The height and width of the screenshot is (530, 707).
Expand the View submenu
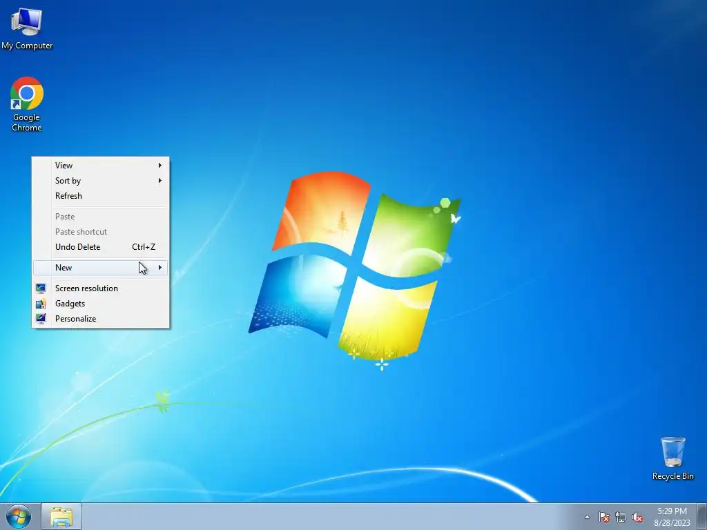point(101,166)
